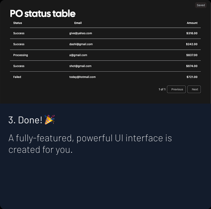
Task: Click the $874.00 amount cell
Action: coord(192,66)
